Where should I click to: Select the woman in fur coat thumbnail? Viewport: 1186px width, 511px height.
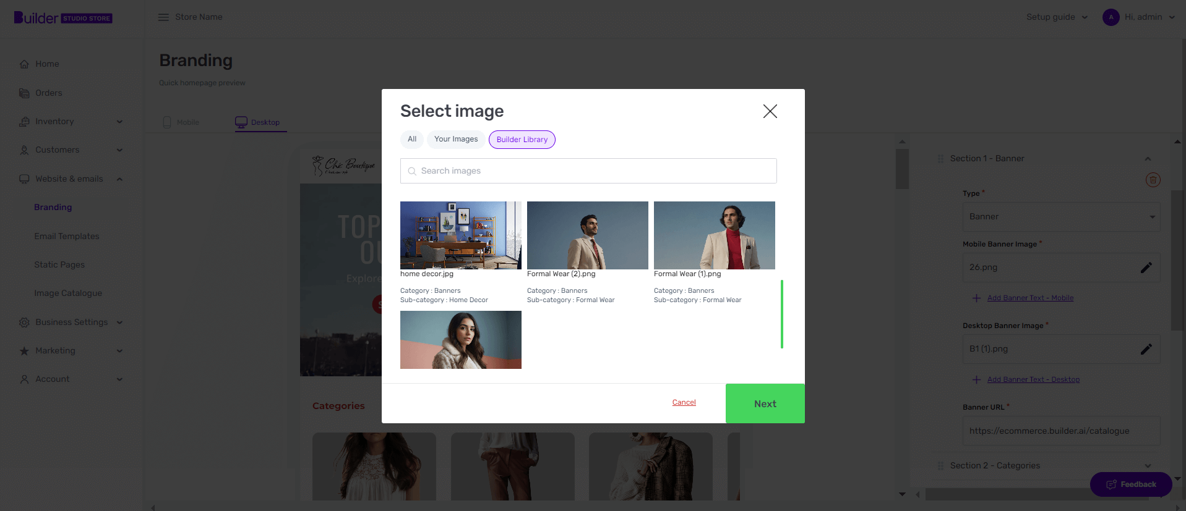point(461,340)
